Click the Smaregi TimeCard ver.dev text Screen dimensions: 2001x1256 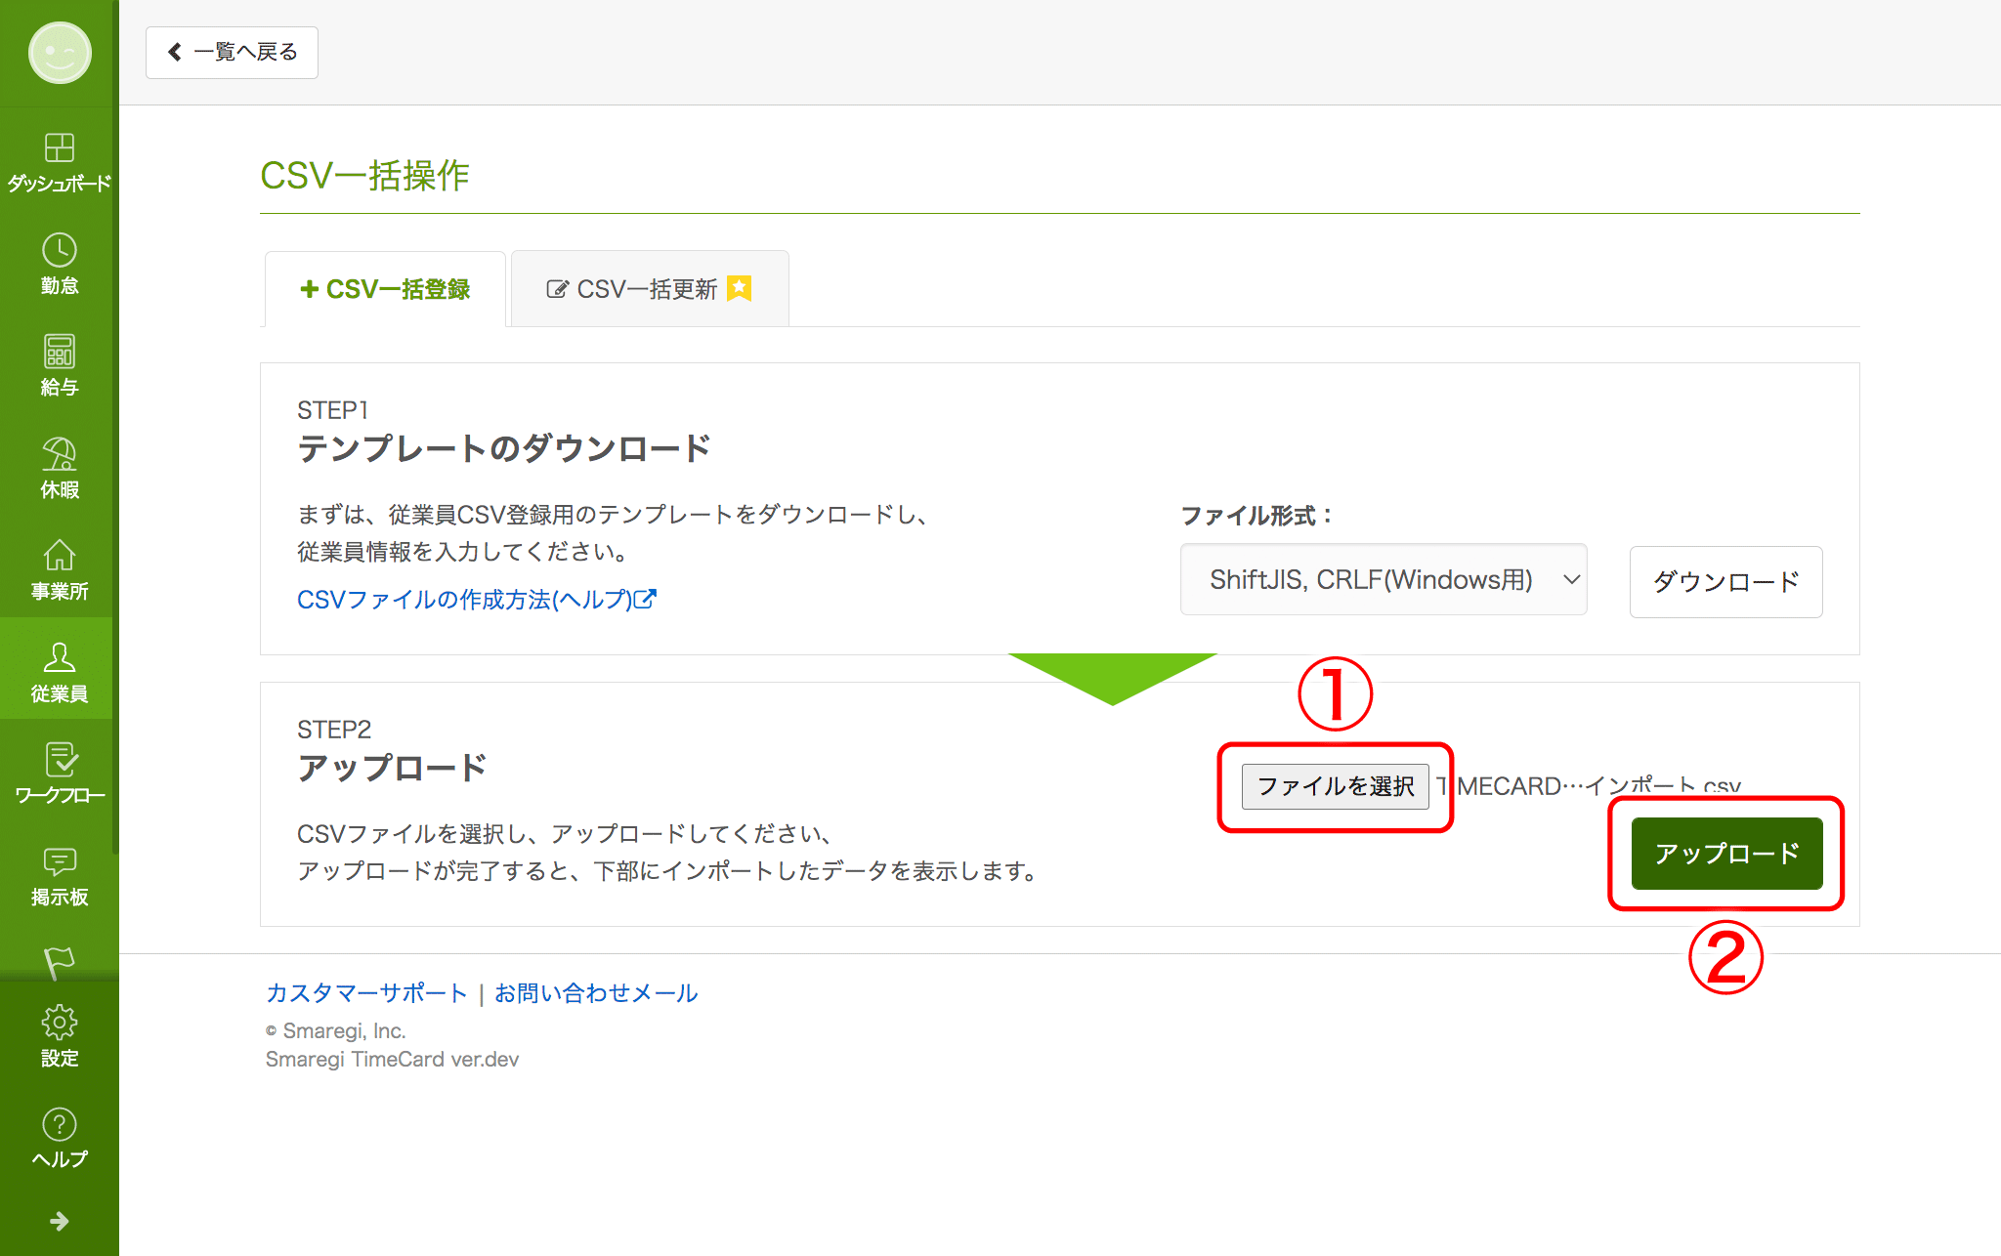tap(392, 1060)
